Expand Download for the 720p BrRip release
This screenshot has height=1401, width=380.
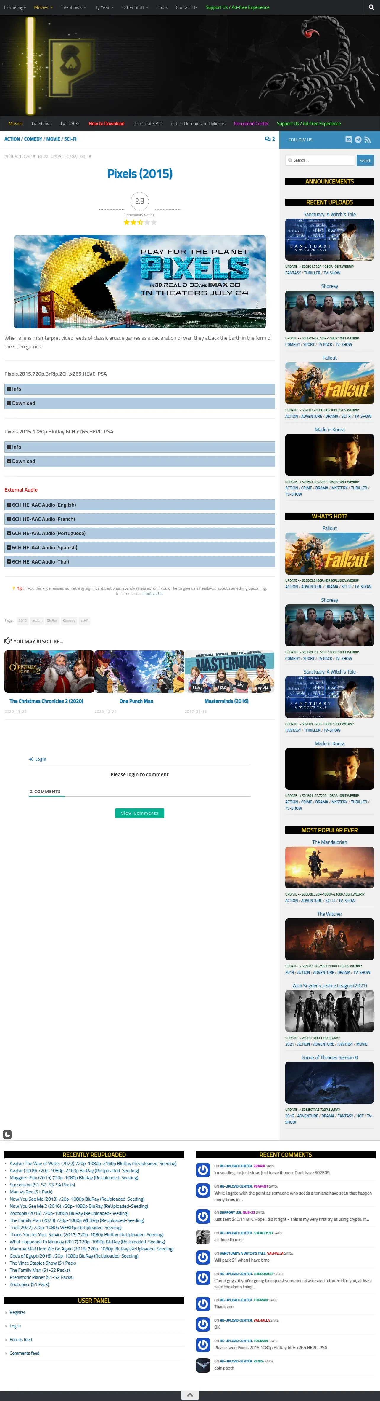coord(139,403)
